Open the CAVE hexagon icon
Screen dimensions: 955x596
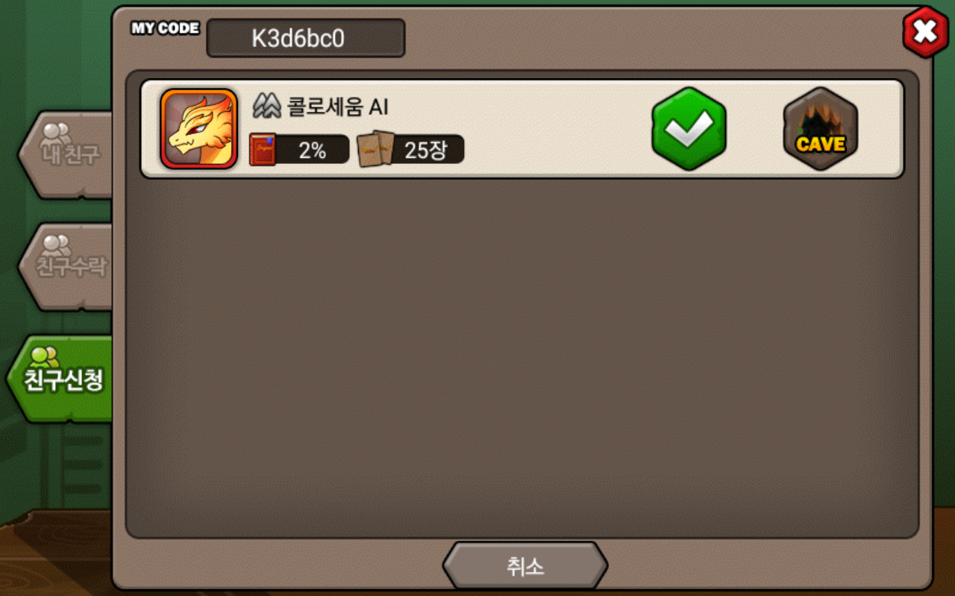(821, 129)
